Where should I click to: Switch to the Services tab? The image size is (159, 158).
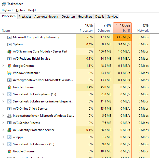click(113, 17)
